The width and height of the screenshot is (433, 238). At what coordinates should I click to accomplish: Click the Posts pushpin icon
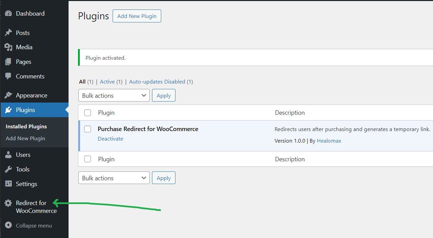click(x=8, y=33)
